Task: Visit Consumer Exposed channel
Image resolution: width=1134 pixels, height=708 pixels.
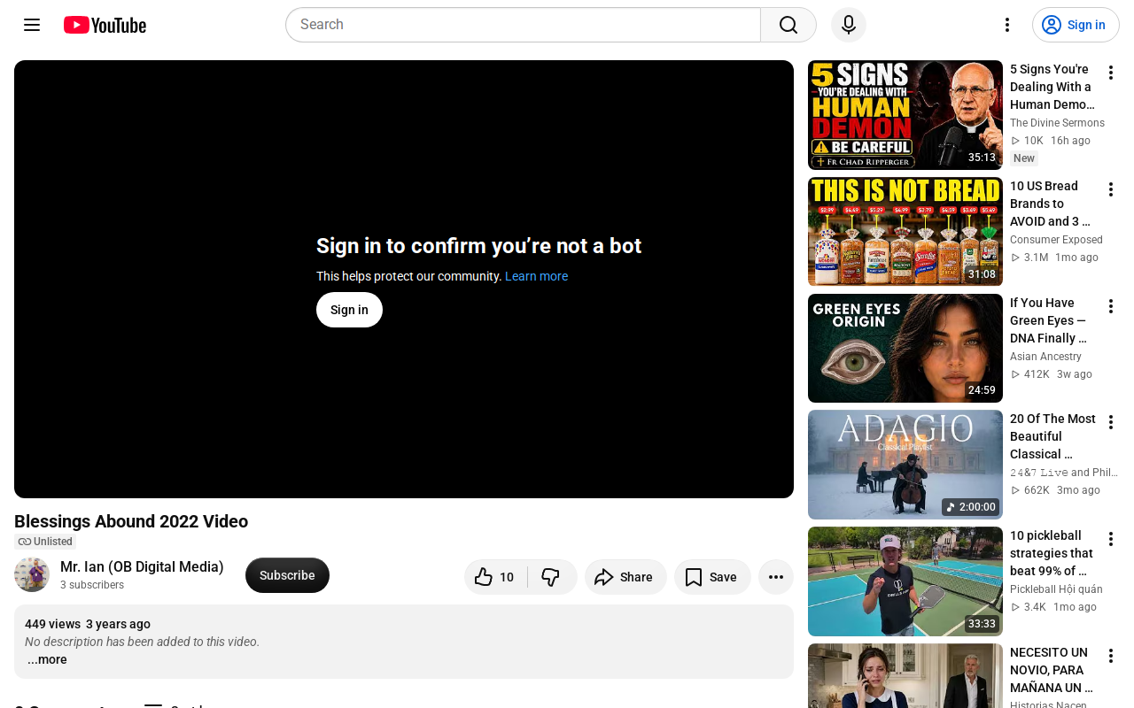Action: [1056, 240]
